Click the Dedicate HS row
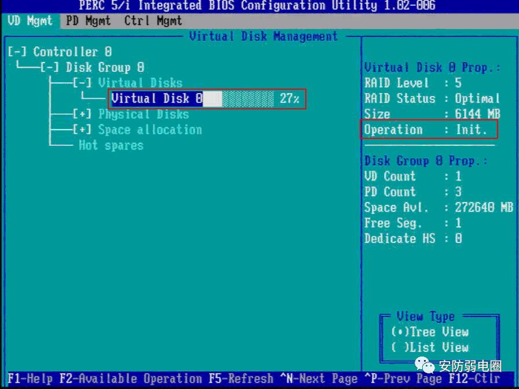Image resolution: width=519 pixels, height=389 pixels. click(x=413, y=238)
